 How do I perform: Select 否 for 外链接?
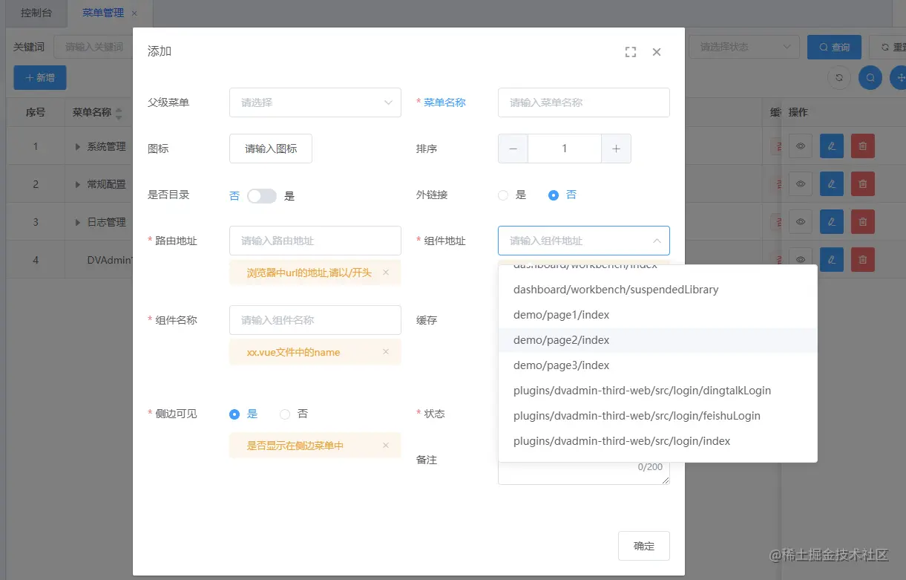point(562,195)
